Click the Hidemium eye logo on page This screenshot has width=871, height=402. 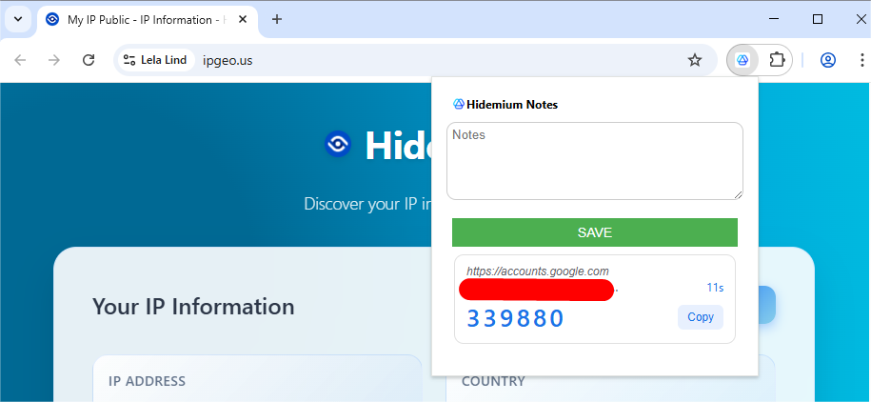coord(338,144)
